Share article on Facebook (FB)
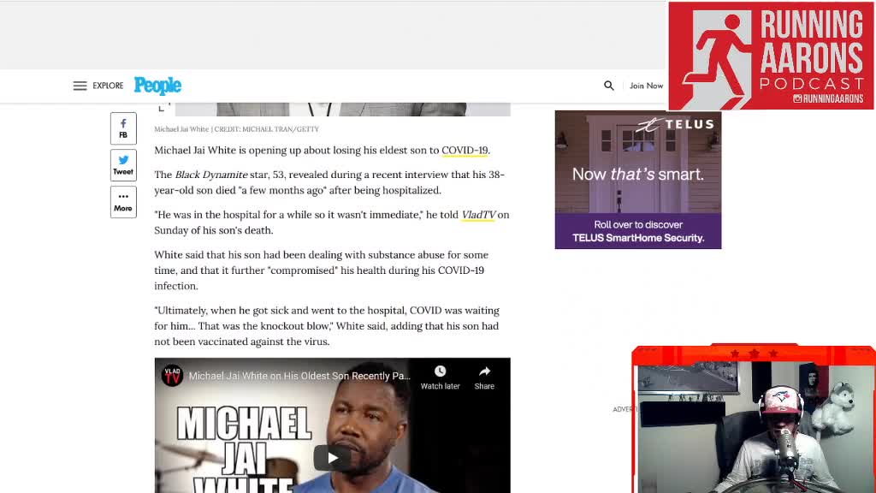876x493 pixels. [123, 128]
